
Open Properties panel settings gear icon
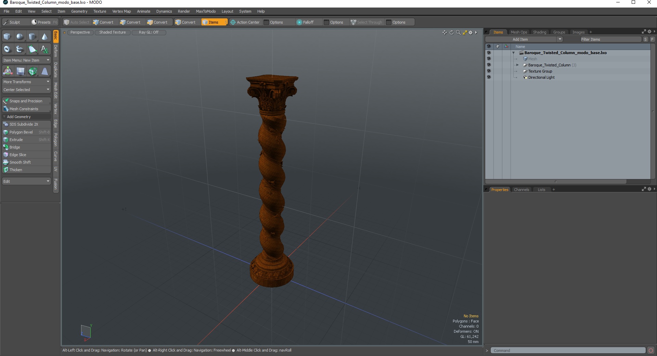click(x=649, y=189)
